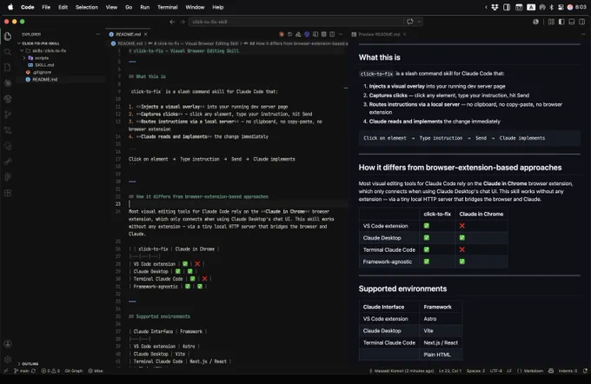Toggle the primary side bar layout icon
Screen dimensions: 591x384
coord(561,22)
